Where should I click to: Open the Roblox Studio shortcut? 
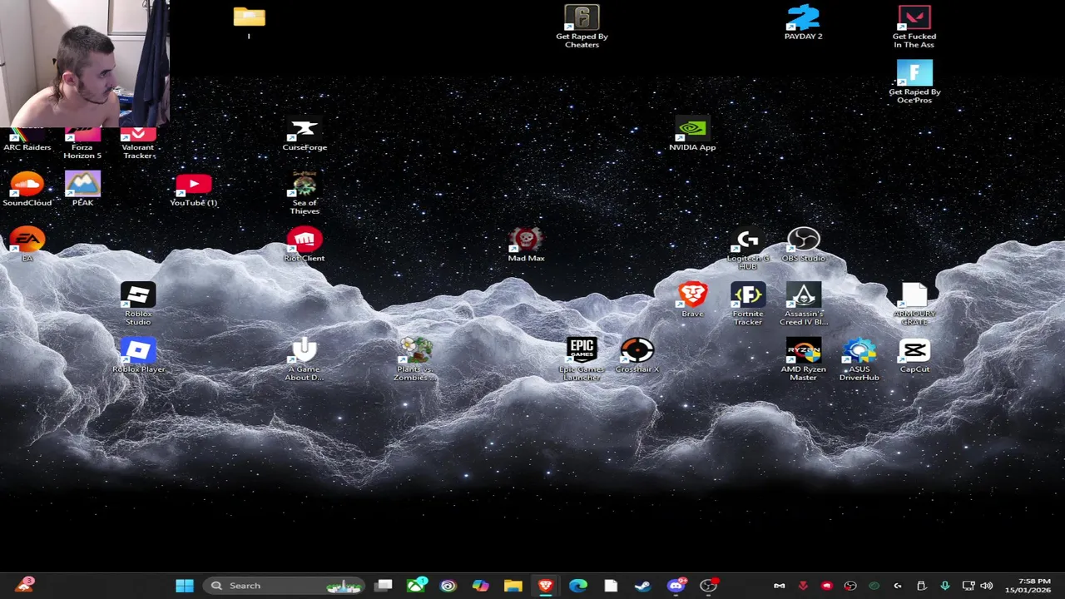click(x=138, y=304)
